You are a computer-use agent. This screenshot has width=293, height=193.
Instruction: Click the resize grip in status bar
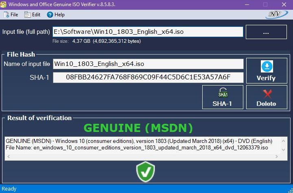point(290,190)
